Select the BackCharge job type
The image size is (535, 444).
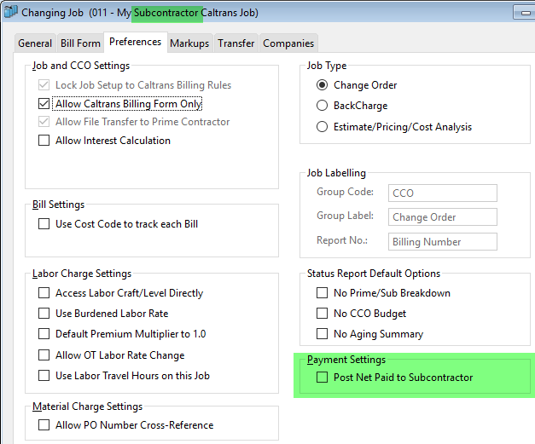click(322, 106)
